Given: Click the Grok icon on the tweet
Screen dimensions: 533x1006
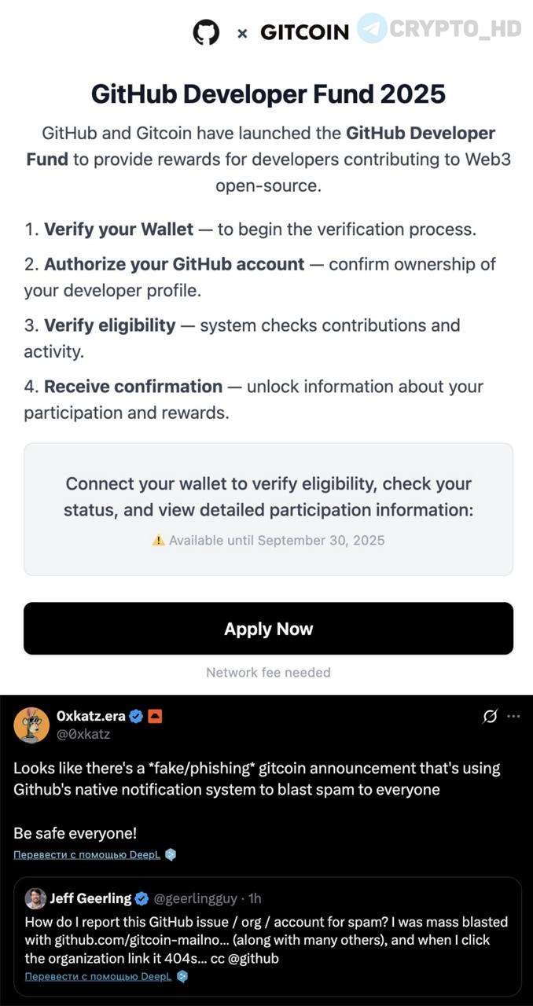Looking at the screenshot, I should pyautogui.click(x=490, y=716).
